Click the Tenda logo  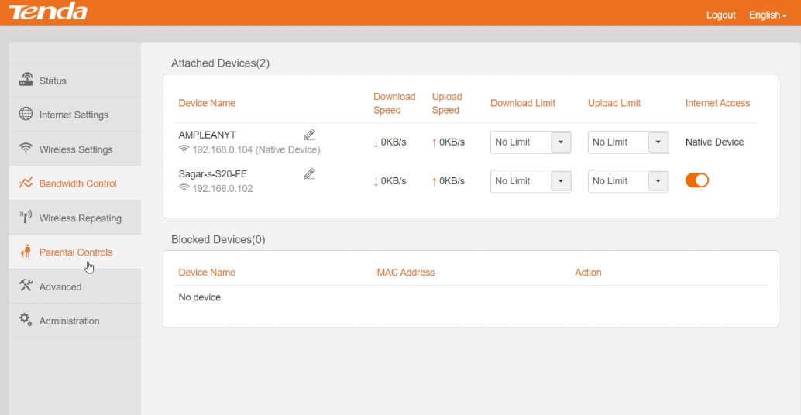tap(48, 12)
